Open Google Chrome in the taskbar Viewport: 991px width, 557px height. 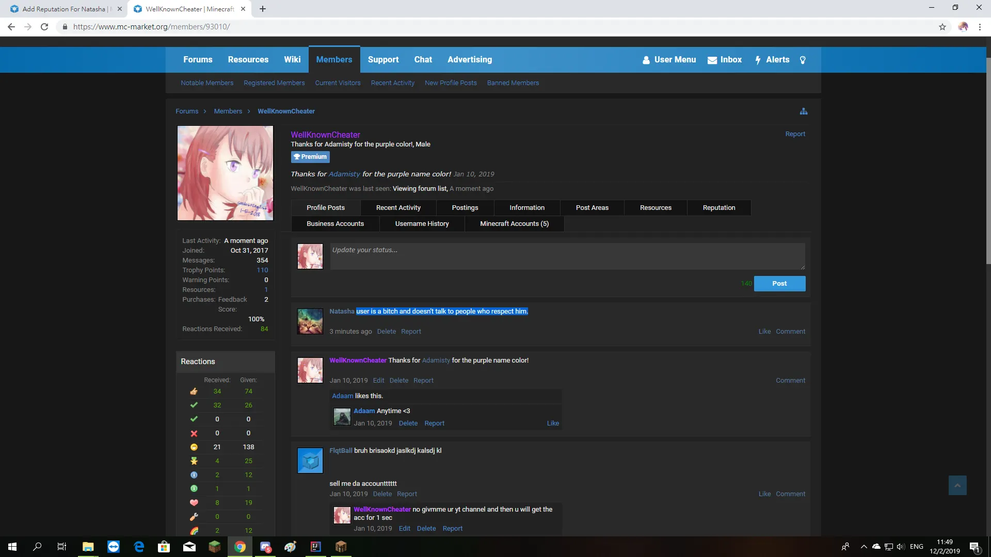[x=240, y=547]
